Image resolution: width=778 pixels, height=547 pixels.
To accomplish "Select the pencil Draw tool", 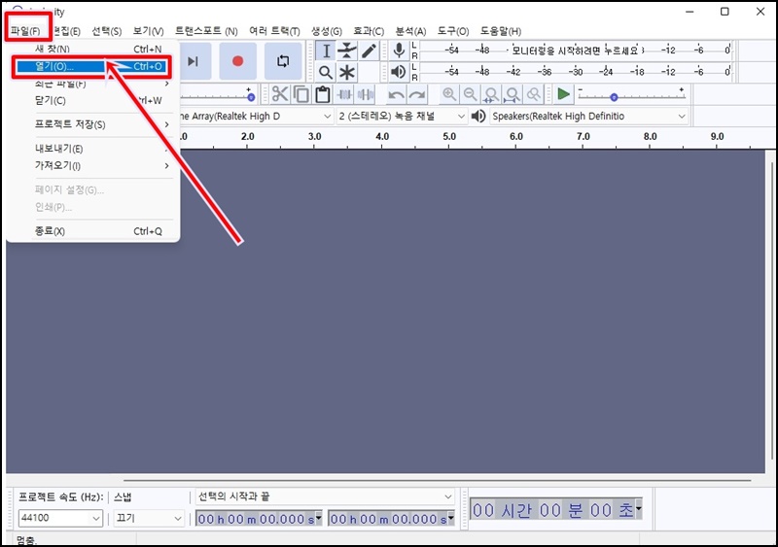I will click(369, 51).
